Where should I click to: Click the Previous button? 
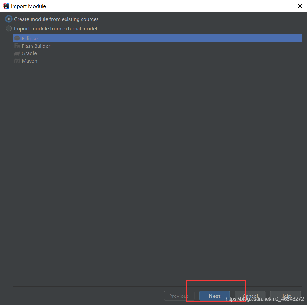click(x=179, y=296)
